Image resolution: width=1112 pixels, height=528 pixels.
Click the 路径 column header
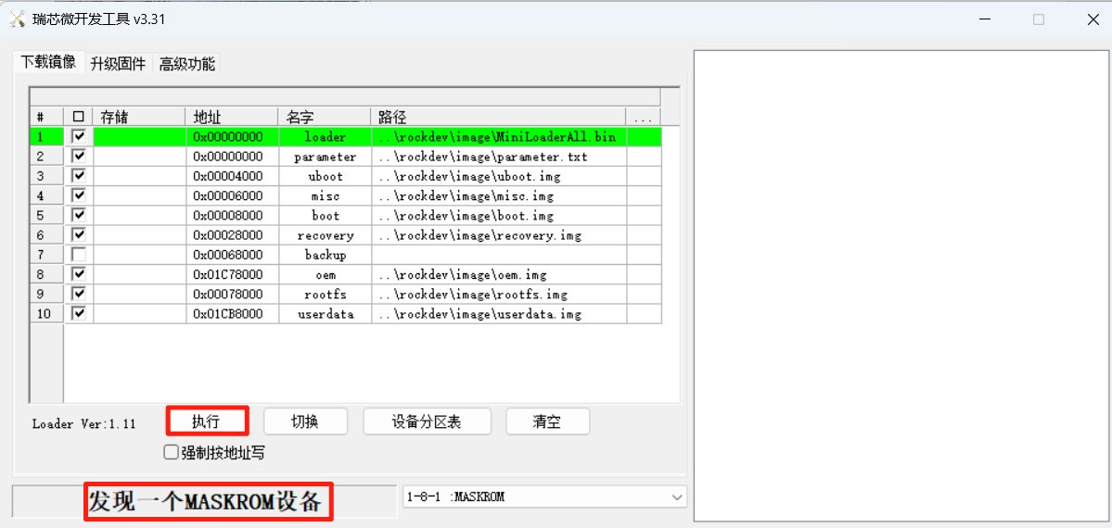tap(498, 117)
